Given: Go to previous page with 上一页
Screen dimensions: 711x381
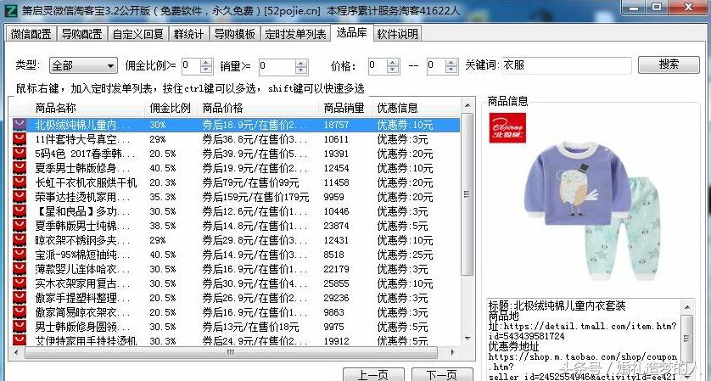Looking at the screenshot, I should point(373,375).
